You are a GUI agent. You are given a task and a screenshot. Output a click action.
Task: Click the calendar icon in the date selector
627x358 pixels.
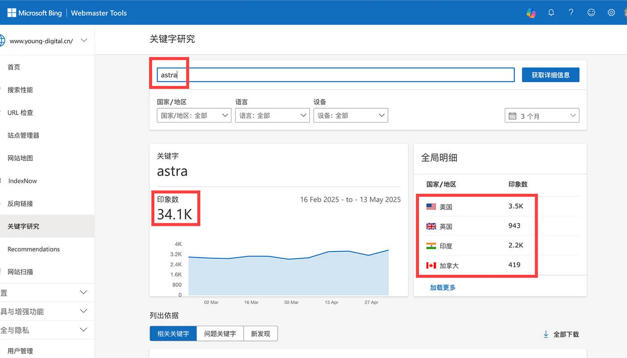(513, 115)
